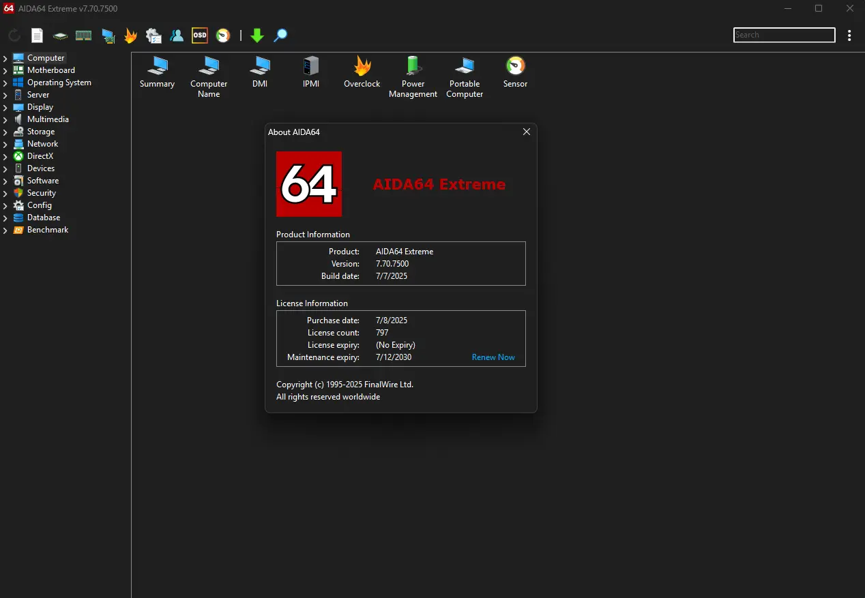Open Preferences gear checklist toolbar icon
This screenshot has height=598, width=865.
coord(153,35)
